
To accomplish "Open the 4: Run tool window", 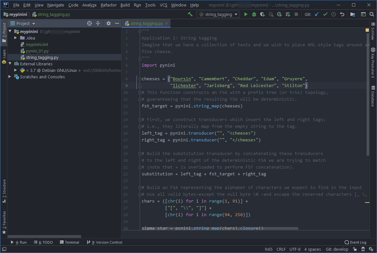I will [18, 242].
